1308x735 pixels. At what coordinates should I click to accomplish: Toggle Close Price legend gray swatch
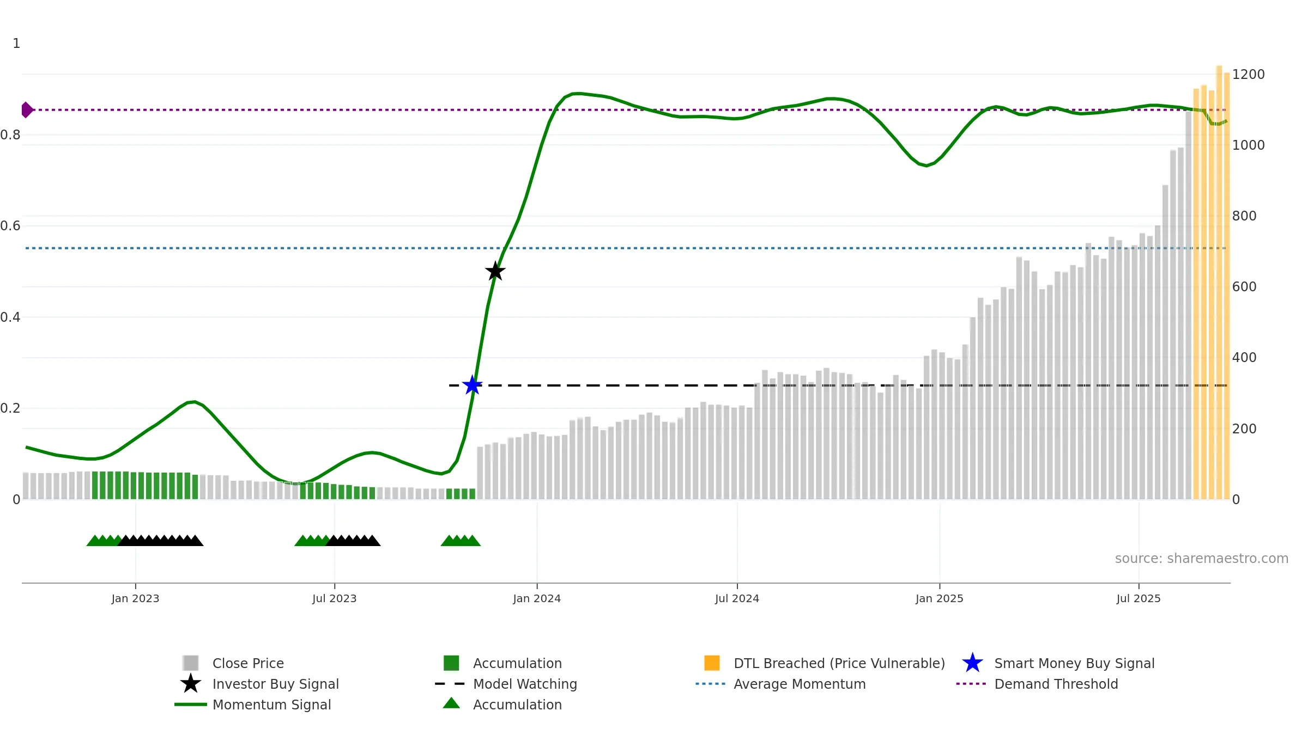point(191,663)
